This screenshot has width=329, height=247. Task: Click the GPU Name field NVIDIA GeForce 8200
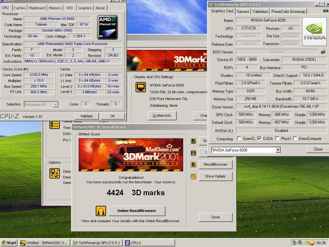[x=268, y=20]
